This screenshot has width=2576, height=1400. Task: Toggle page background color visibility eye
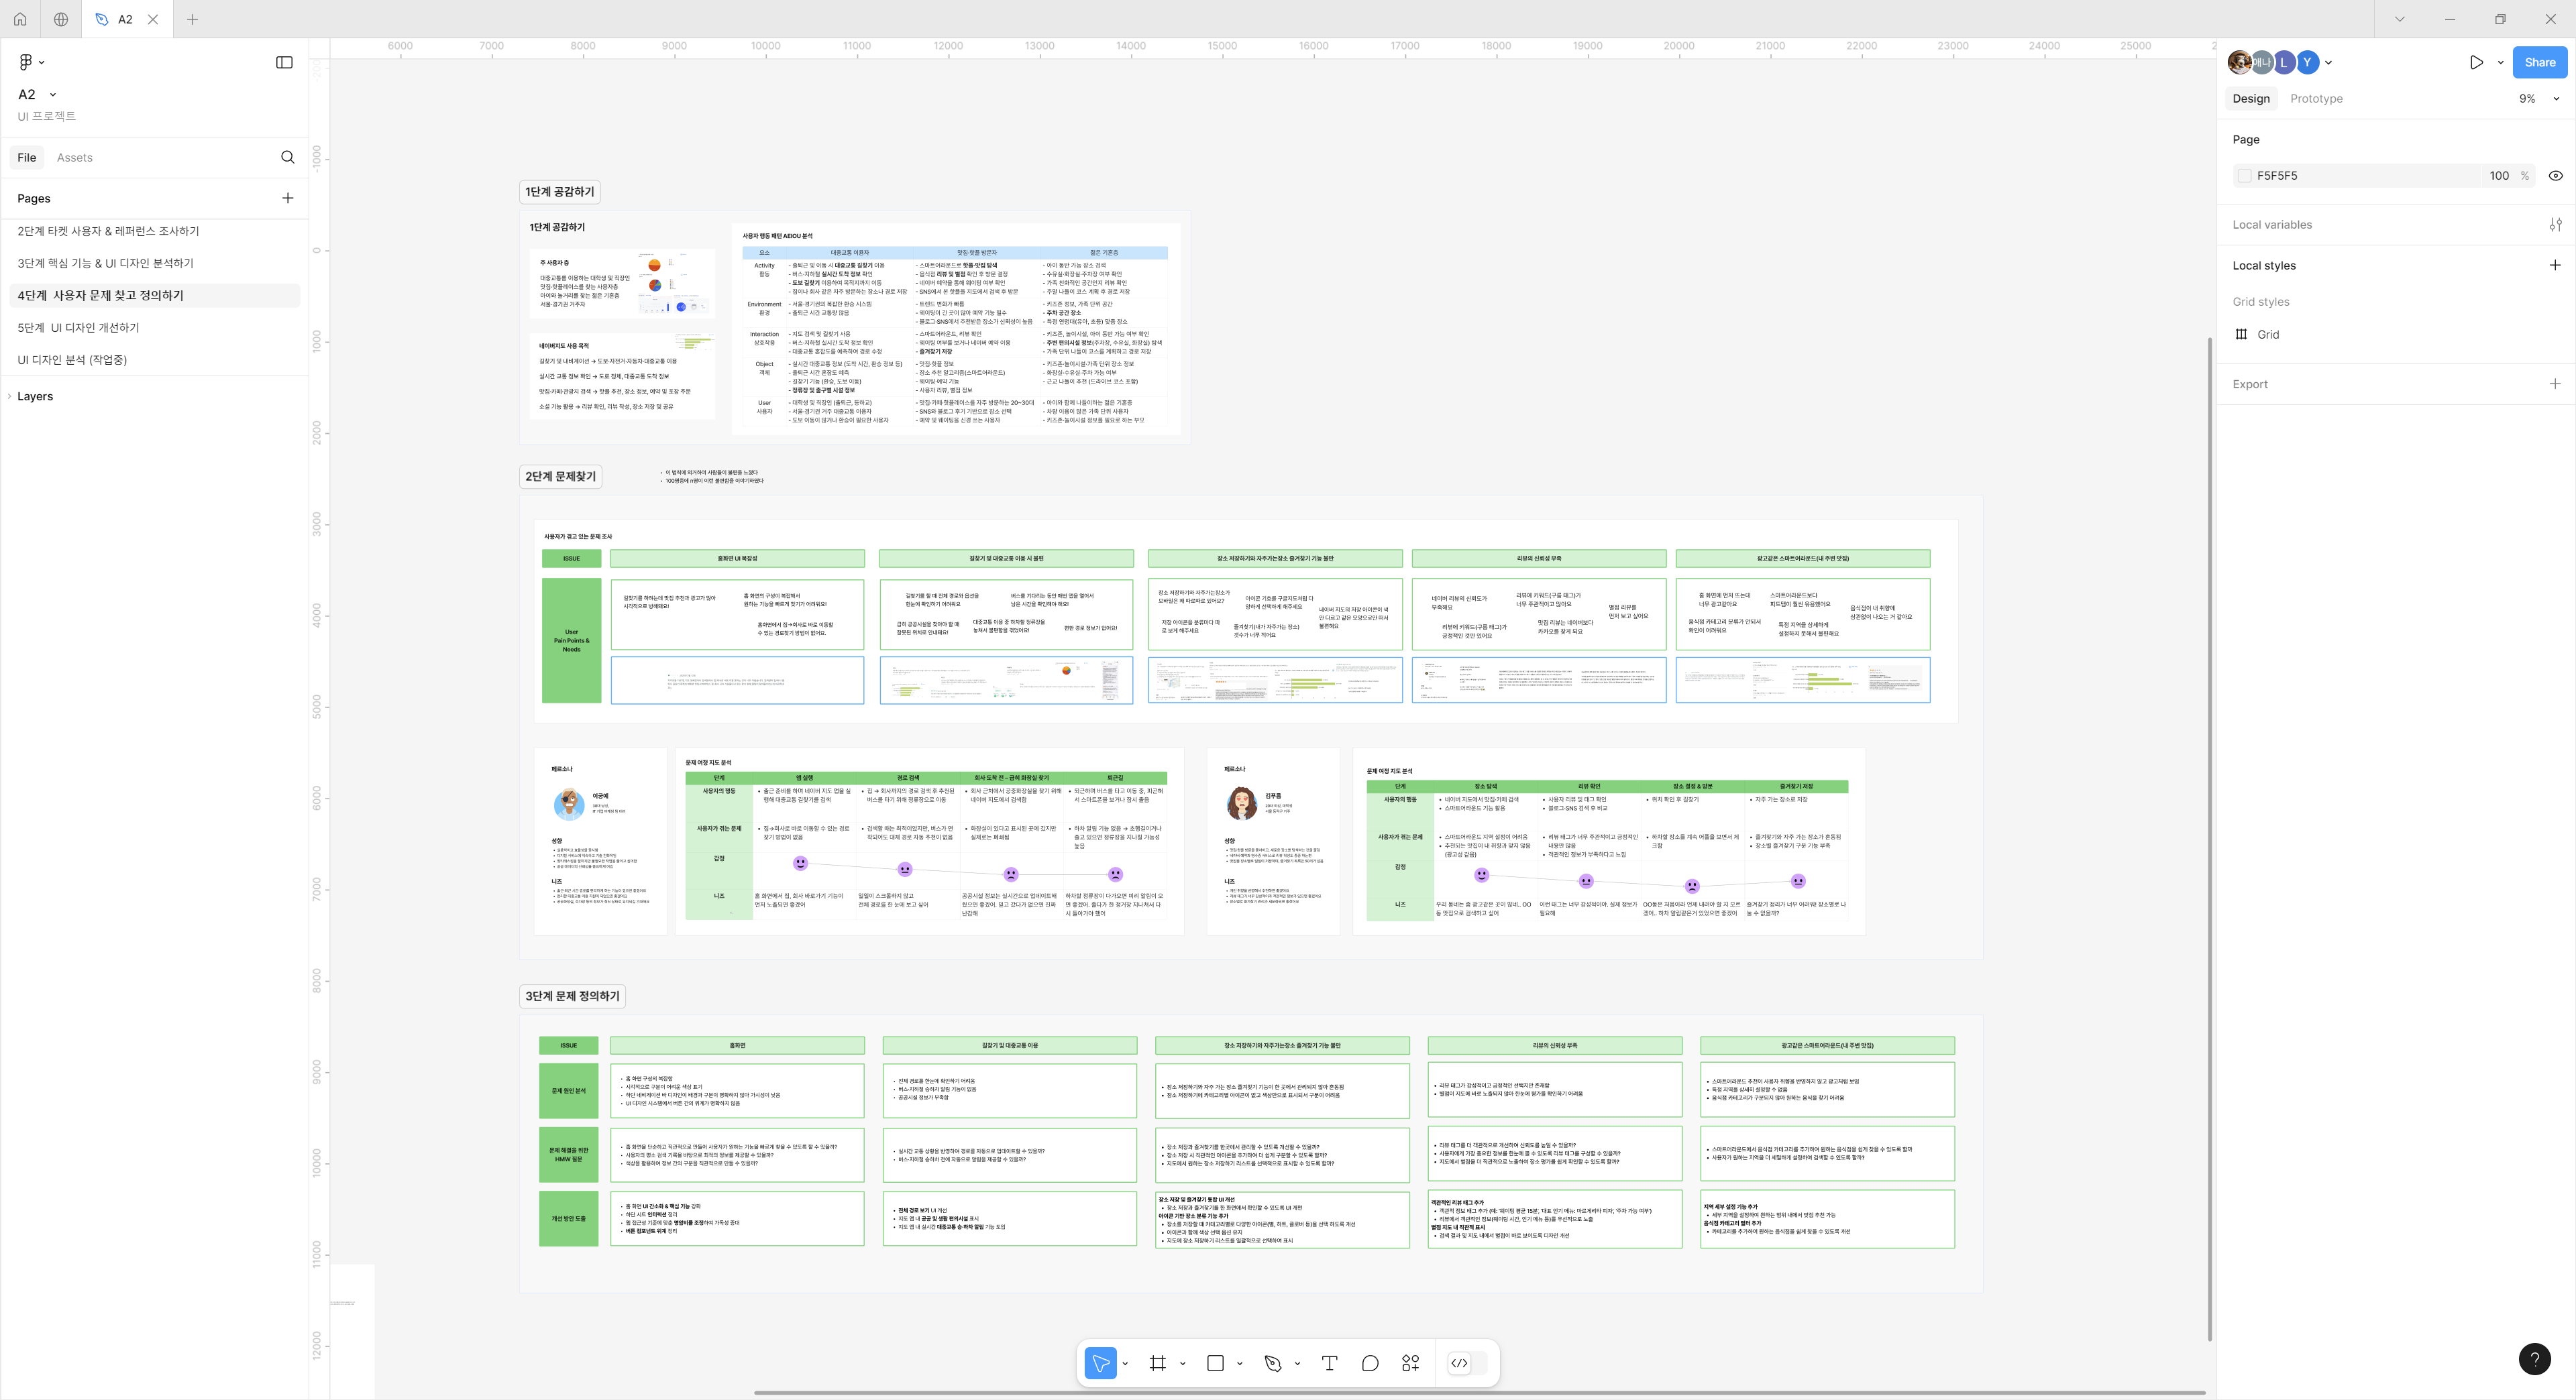pyautogui.click(x=2555, y=176)
